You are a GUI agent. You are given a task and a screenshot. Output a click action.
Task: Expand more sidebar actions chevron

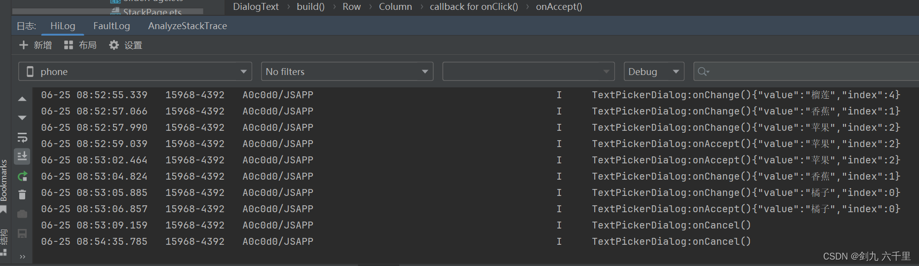click(x=22, y=257)
